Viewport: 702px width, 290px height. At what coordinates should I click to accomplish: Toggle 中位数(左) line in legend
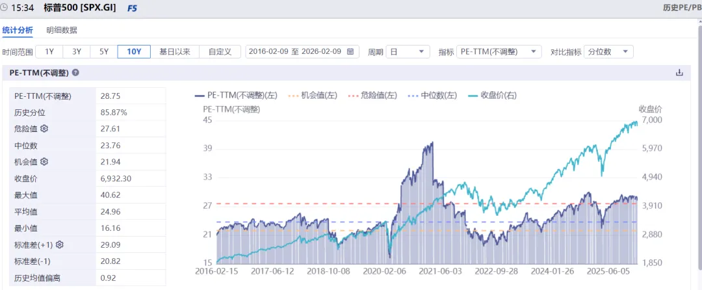point(432,96)
